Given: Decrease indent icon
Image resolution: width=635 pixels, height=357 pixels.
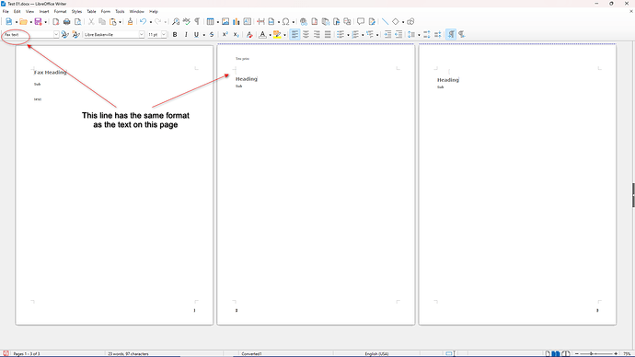Looking at the screenshot, I should (398, 35).
